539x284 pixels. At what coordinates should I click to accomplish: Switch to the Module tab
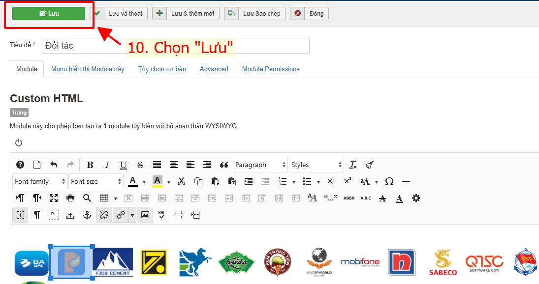(27, 69)
